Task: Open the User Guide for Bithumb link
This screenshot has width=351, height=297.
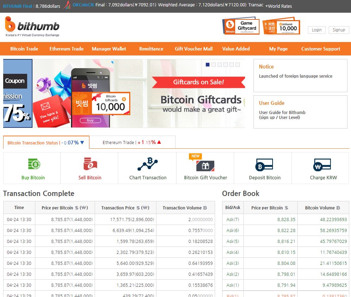Action: coord(282,113)
